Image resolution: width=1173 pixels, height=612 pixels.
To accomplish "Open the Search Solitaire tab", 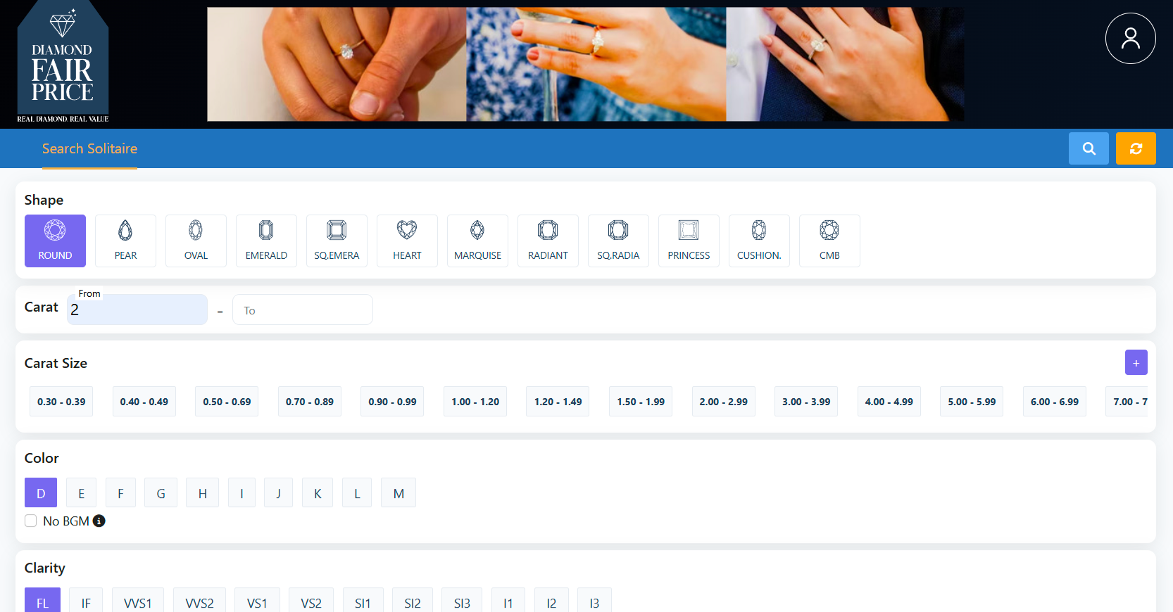I will click(89, 148).
